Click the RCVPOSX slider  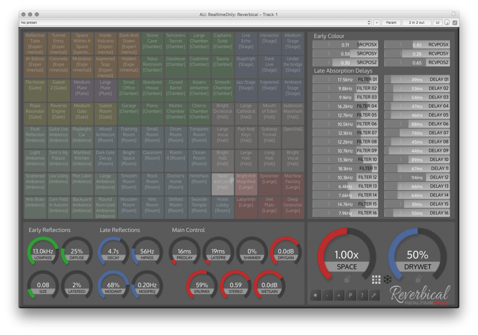click(417, 45)
